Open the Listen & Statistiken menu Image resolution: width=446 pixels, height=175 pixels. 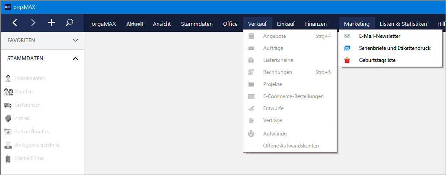403,24
